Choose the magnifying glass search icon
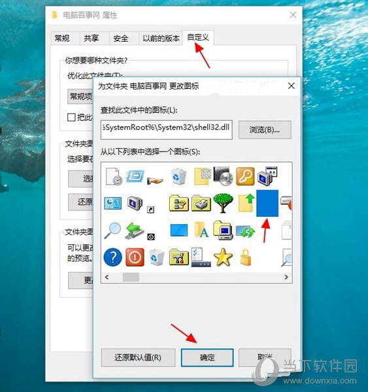The height and width of the screenshot is (392, 368). (x=112, y=231)
